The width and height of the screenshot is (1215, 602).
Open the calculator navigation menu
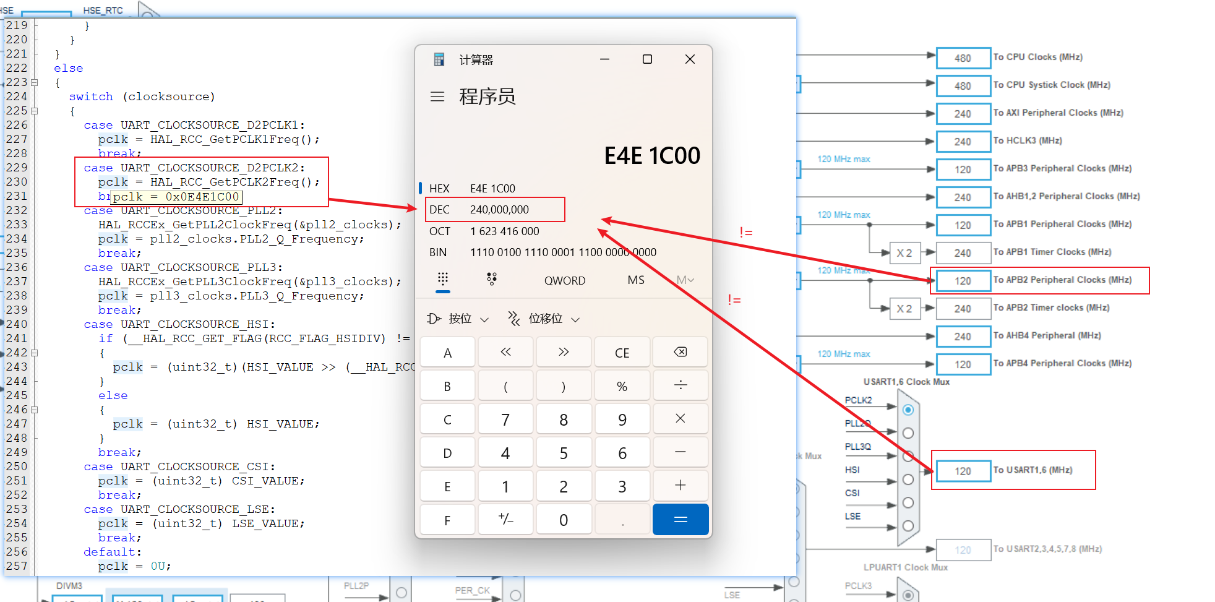[438, 97]
